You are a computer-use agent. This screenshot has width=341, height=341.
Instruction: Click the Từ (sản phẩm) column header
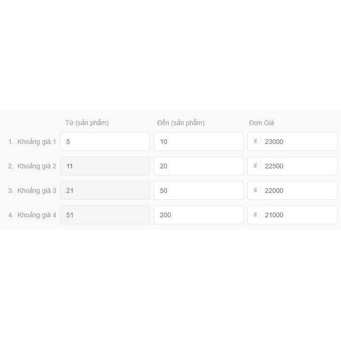click(87, 123)
